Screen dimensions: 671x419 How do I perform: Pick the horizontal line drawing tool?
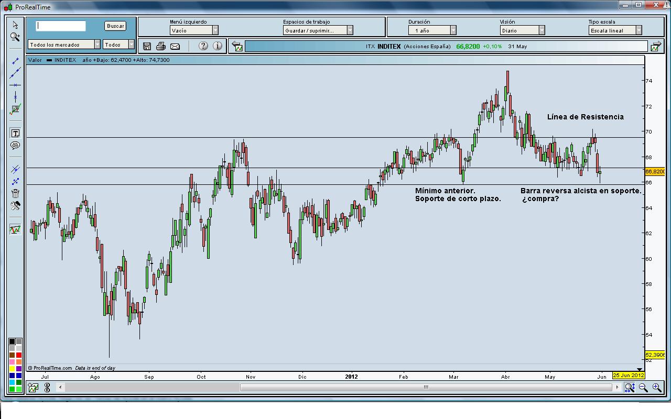pos(15,85)
